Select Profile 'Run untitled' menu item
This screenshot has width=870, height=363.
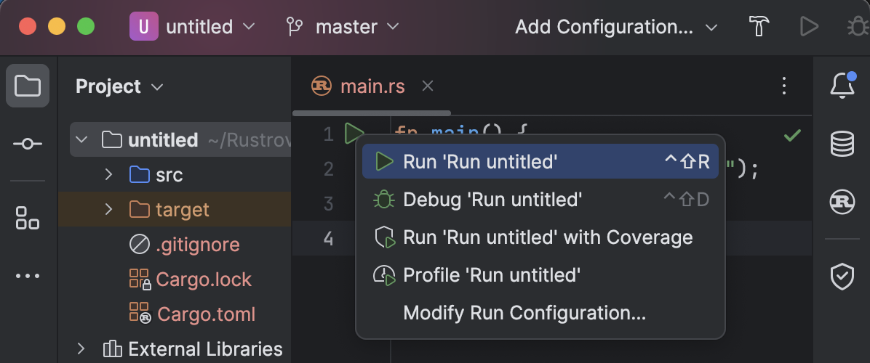[540, 275]
